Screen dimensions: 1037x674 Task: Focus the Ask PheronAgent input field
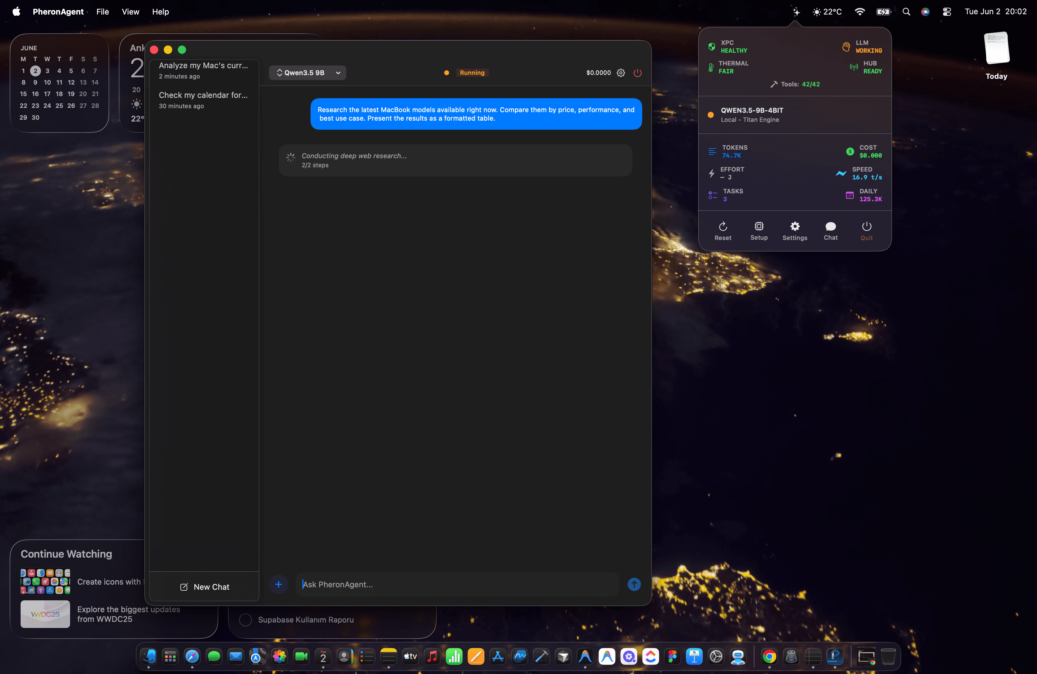(x=457, y=584)
